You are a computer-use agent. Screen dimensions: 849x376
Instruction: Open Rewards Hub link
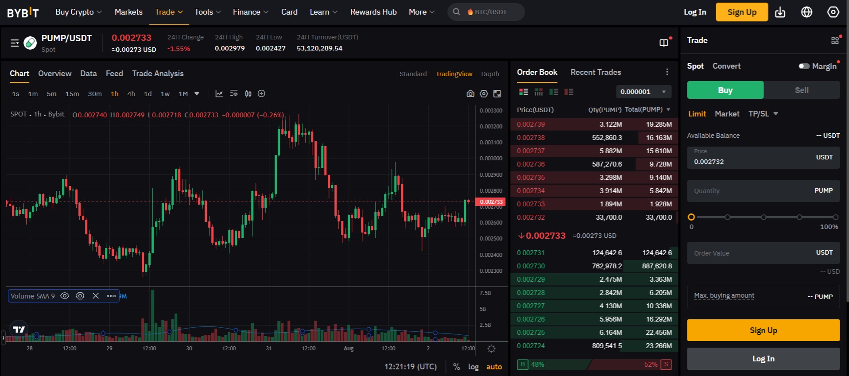click(373, 12)
